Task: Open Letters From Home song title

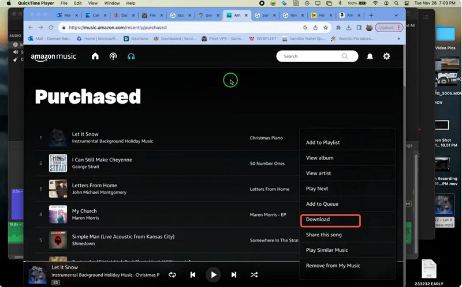Action: [95, 185]
